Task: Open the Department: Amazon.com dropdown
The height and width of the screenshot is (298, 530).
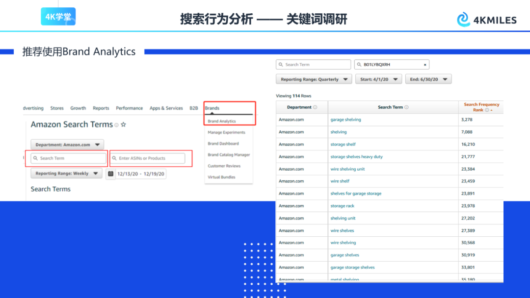Action: click(67, 145)
